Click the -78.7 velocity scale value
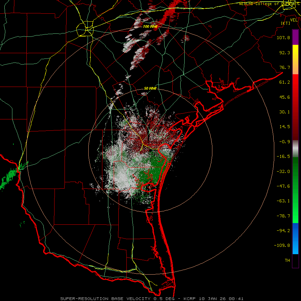Viewport: 301px width, 301px height. (x=283, y=216)
